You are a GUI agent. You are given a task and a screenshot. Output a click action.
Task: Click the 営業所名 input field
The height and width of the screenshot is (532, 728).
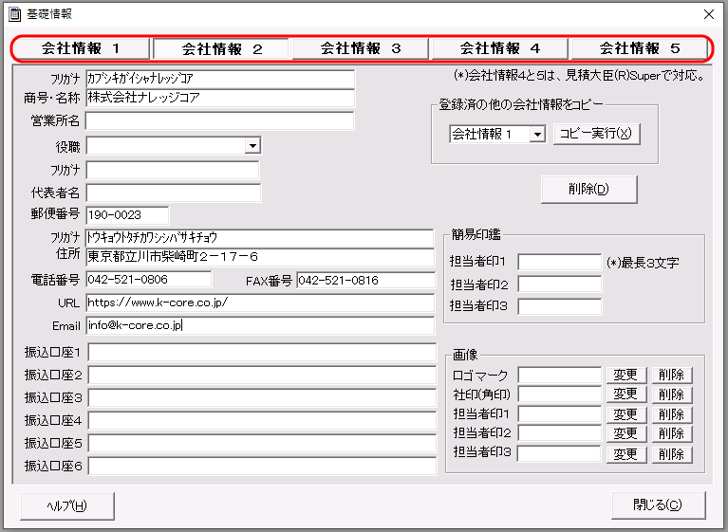point(220,121)
